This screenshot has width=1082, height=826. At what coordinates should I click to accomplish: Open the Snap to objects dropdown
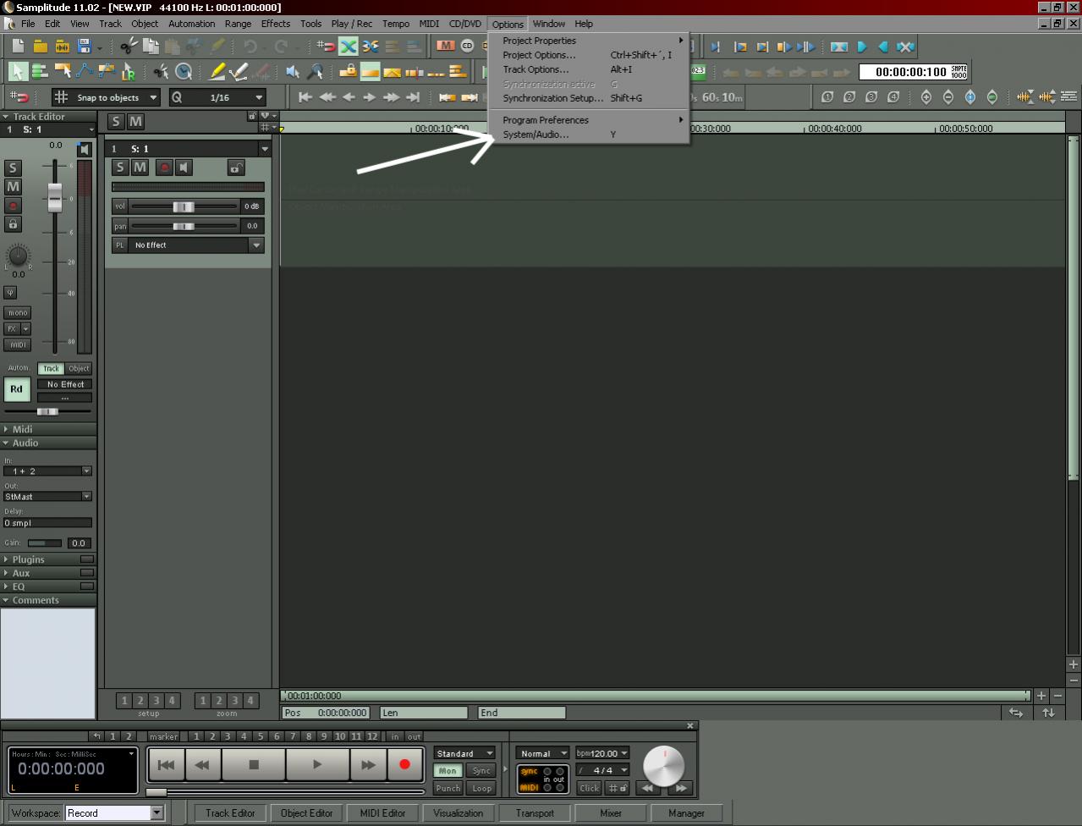pyautogui.click(x=107, y=97)
